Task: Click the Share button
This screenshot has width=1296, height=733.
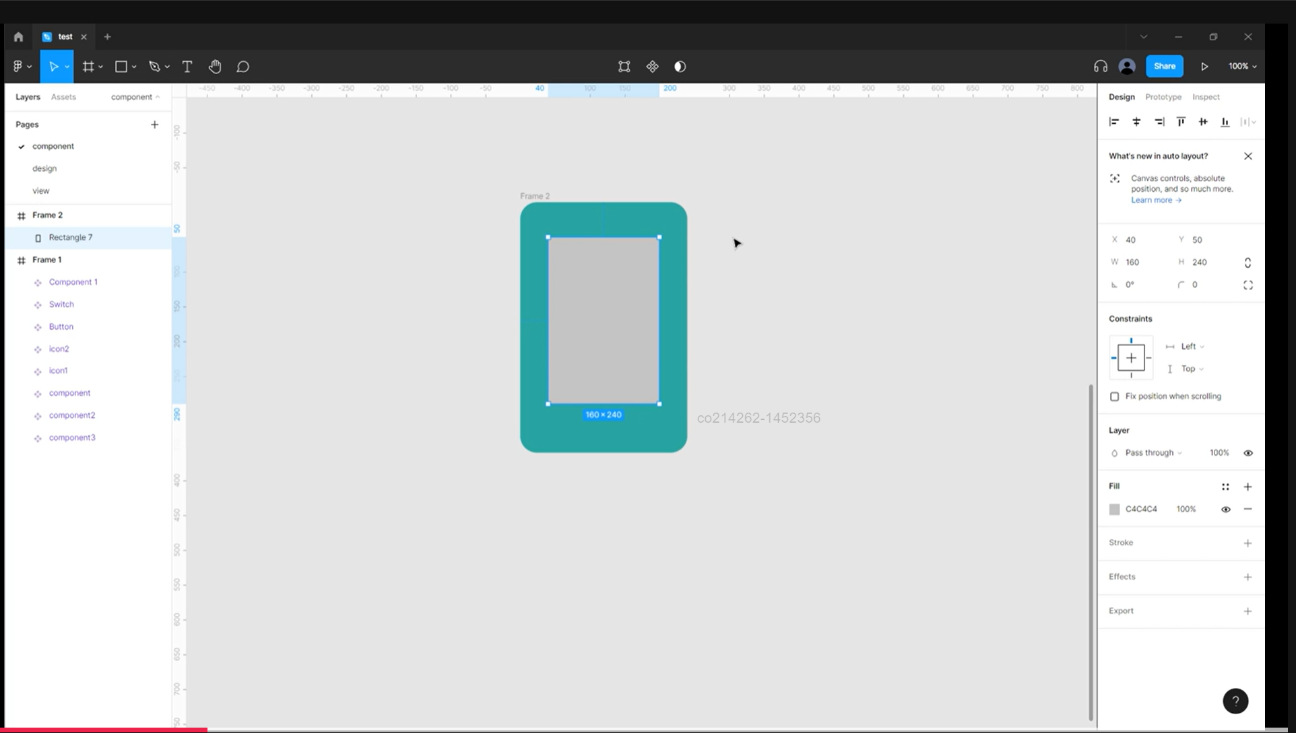Action: pos(1164,66)
